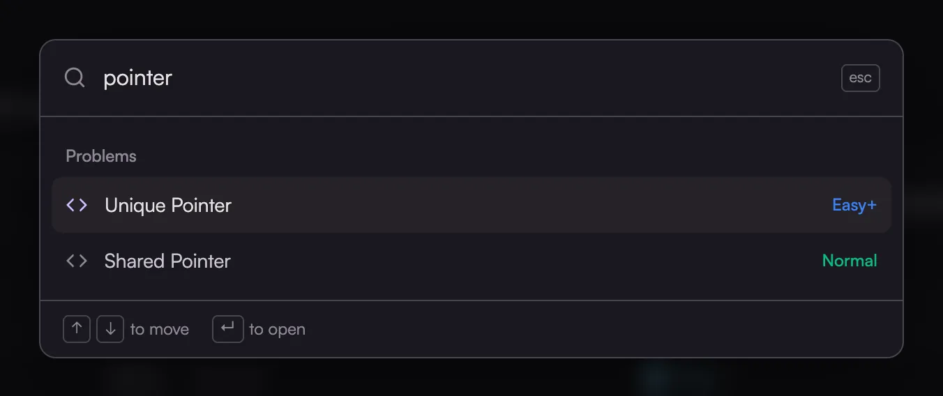Click the "to move" hint text
Screen dimensions: 943x396
160,329
